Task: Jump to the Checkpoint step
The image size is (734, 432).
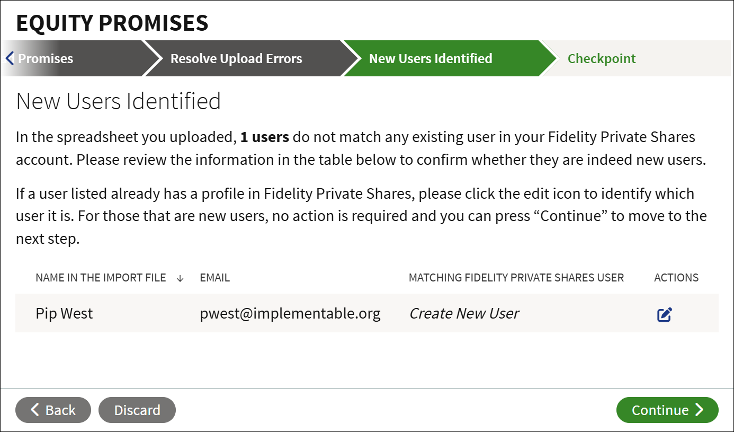Action: (x=602, y=58)
